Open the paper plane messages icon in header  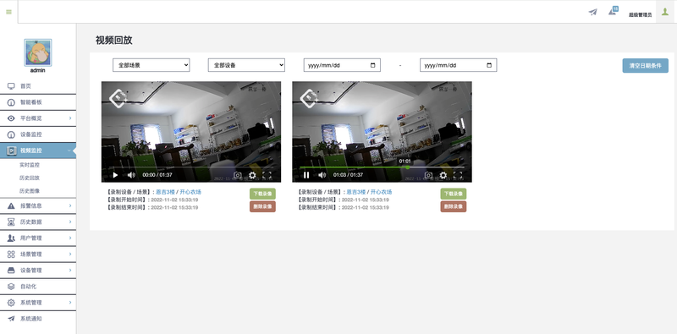pos(593,12)
